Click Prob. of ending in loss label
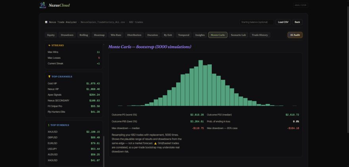349x167 pixels. click(219, 121)
